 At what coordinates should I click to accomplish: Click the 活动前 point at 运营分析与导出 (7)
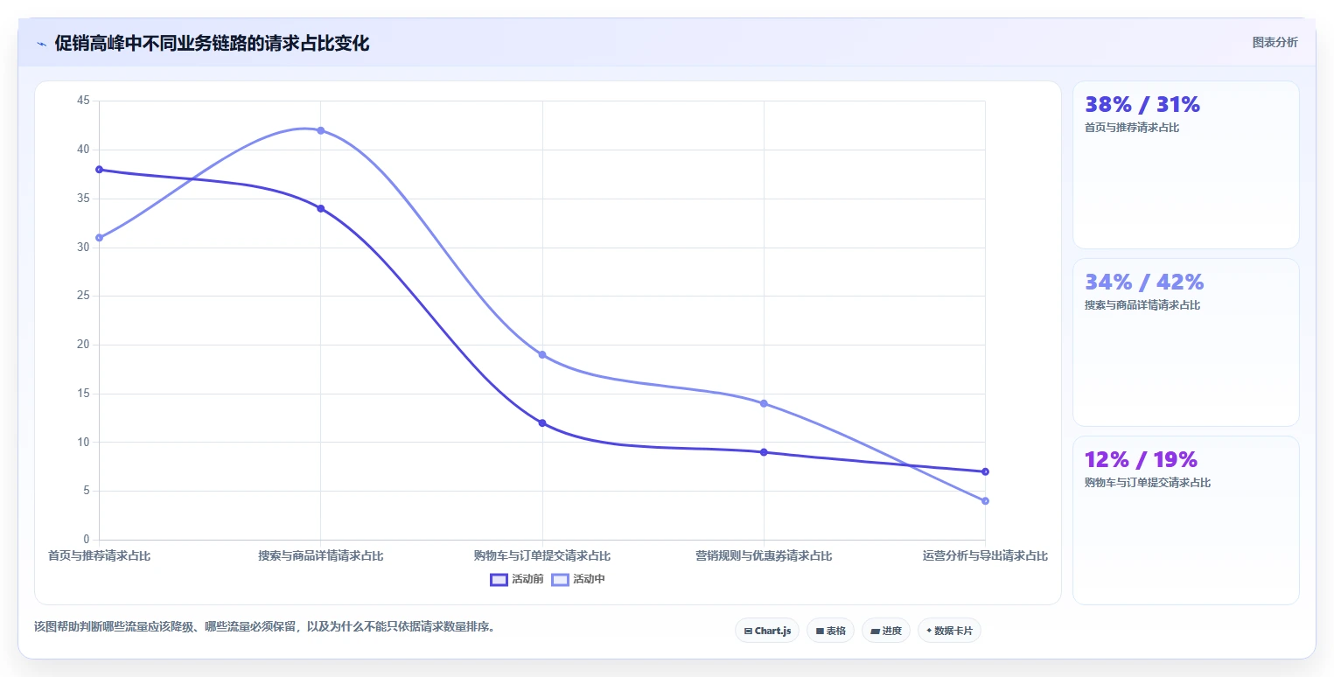985,471
